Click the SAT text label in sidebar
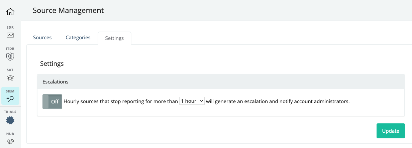 coord(10,70)
